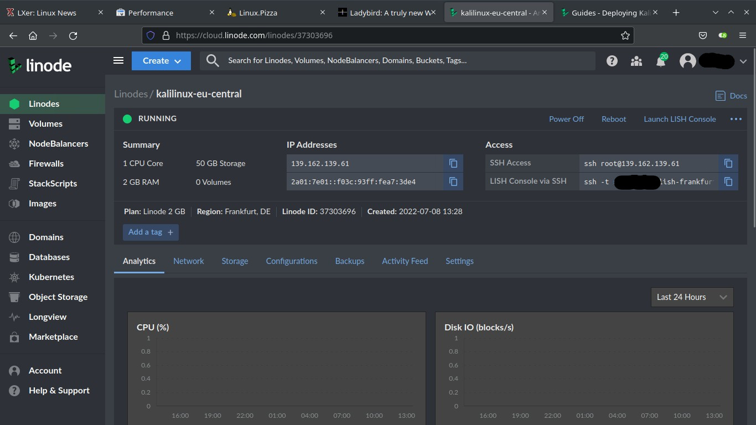Click the browser URL address bar
The image size is (756, 425).
(387, 35)
